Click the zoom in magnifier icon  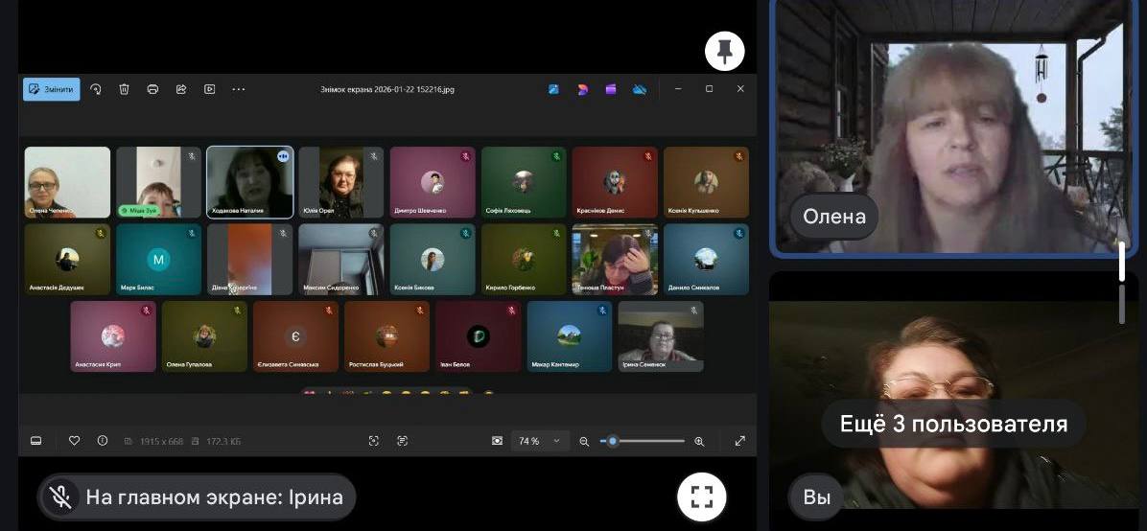click(699, 441)
